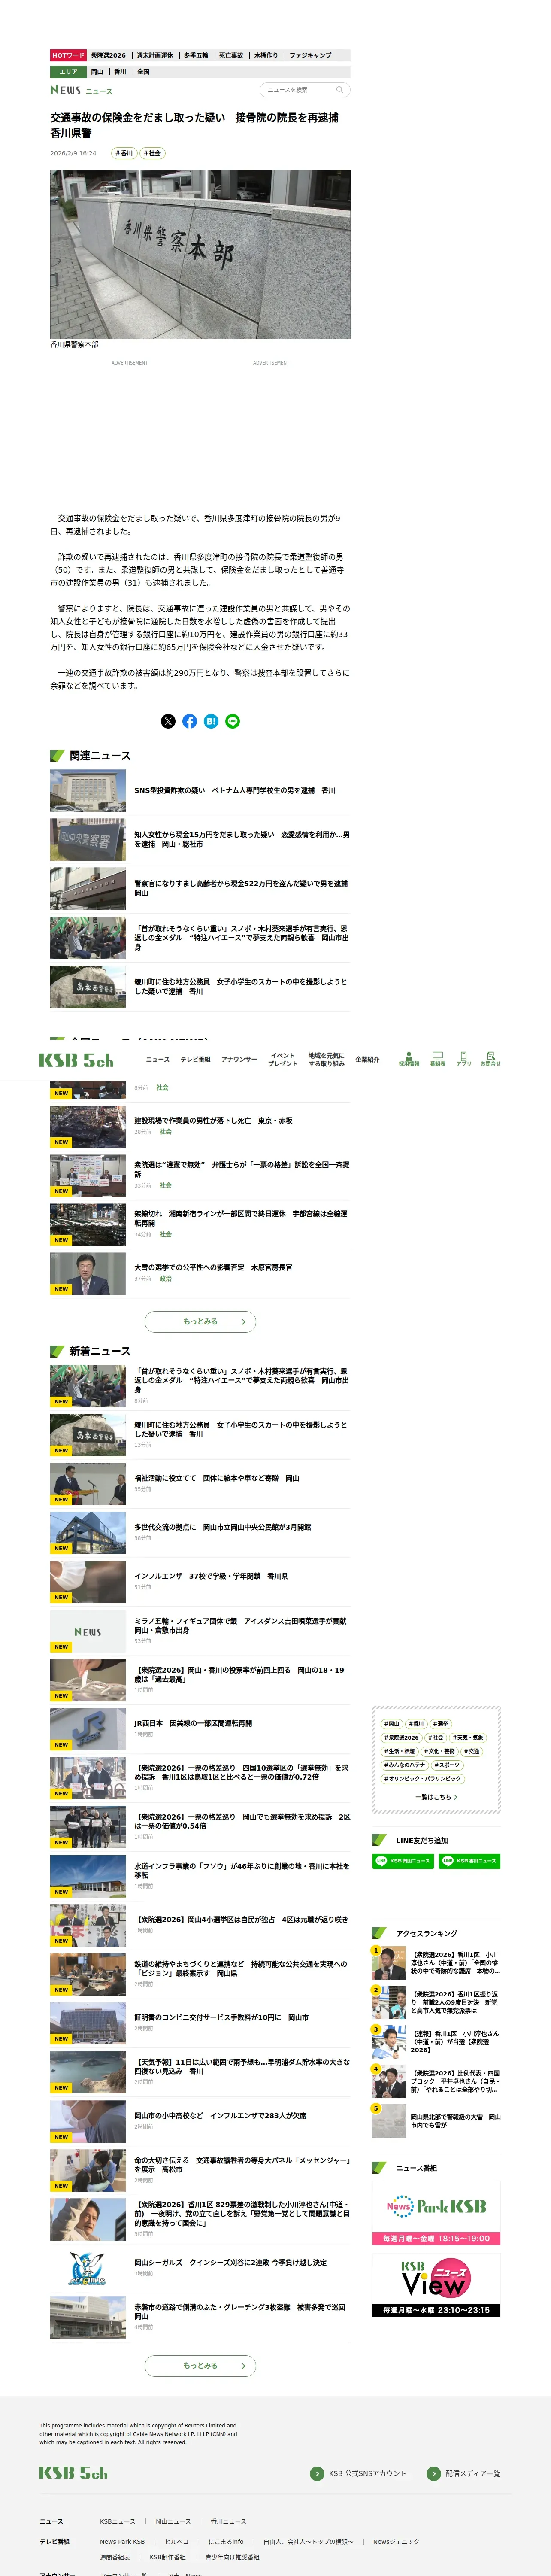The height and width of the screenshot is (2576, 551).
Task: Click もっとみる under the national news list
Action: point(200,1321)
